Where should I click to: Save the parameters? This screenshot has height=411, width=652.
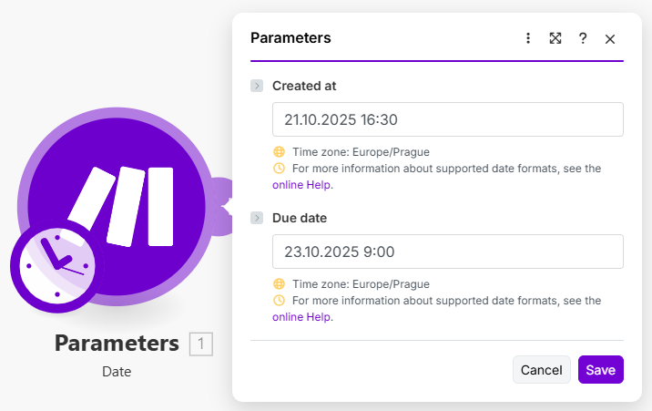(600, 370)
